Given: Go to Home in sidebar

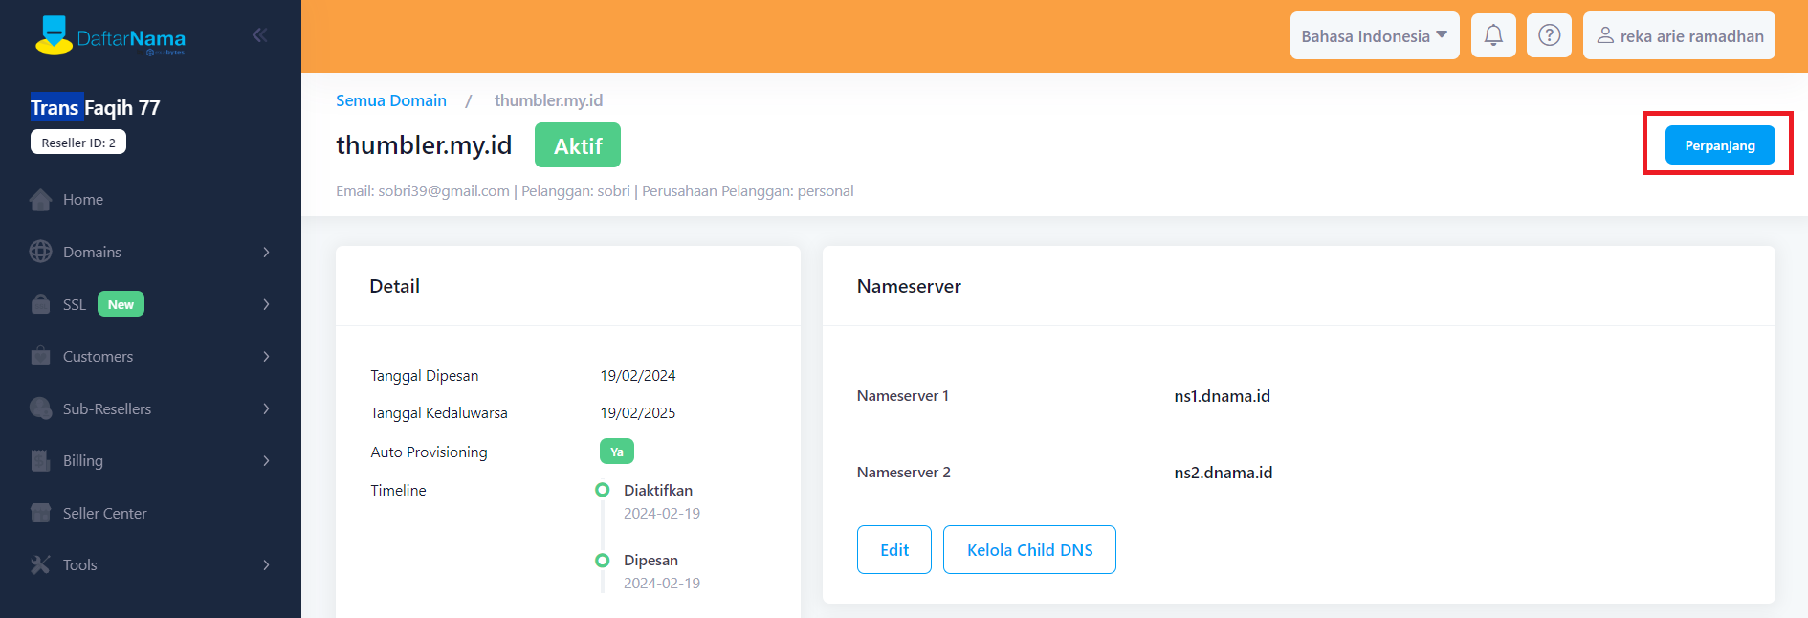Looking at the screenshot, I should (83, 200).
